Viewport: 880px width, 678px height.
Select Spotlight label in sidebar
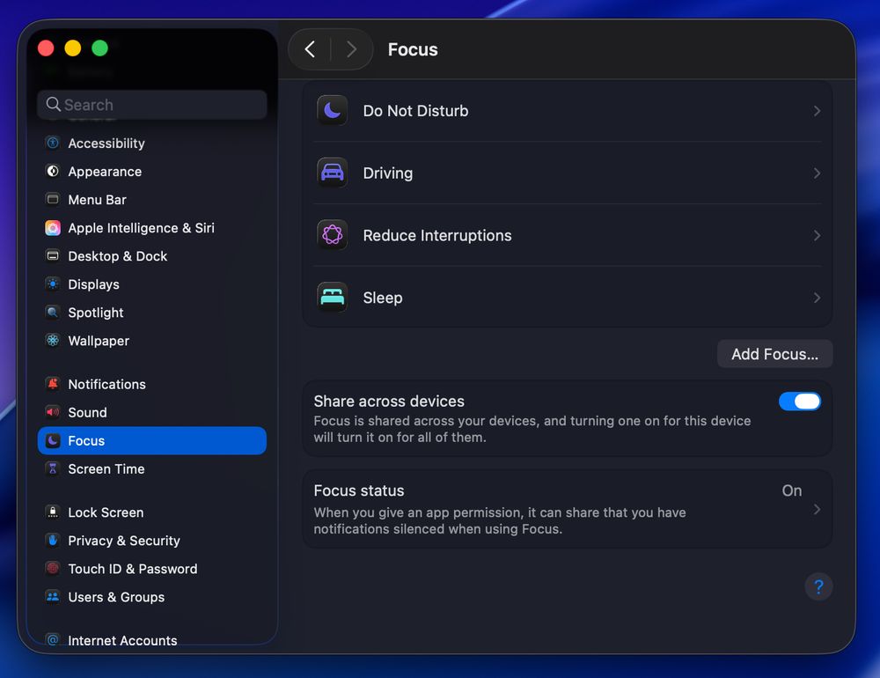(x=96, y=313)
